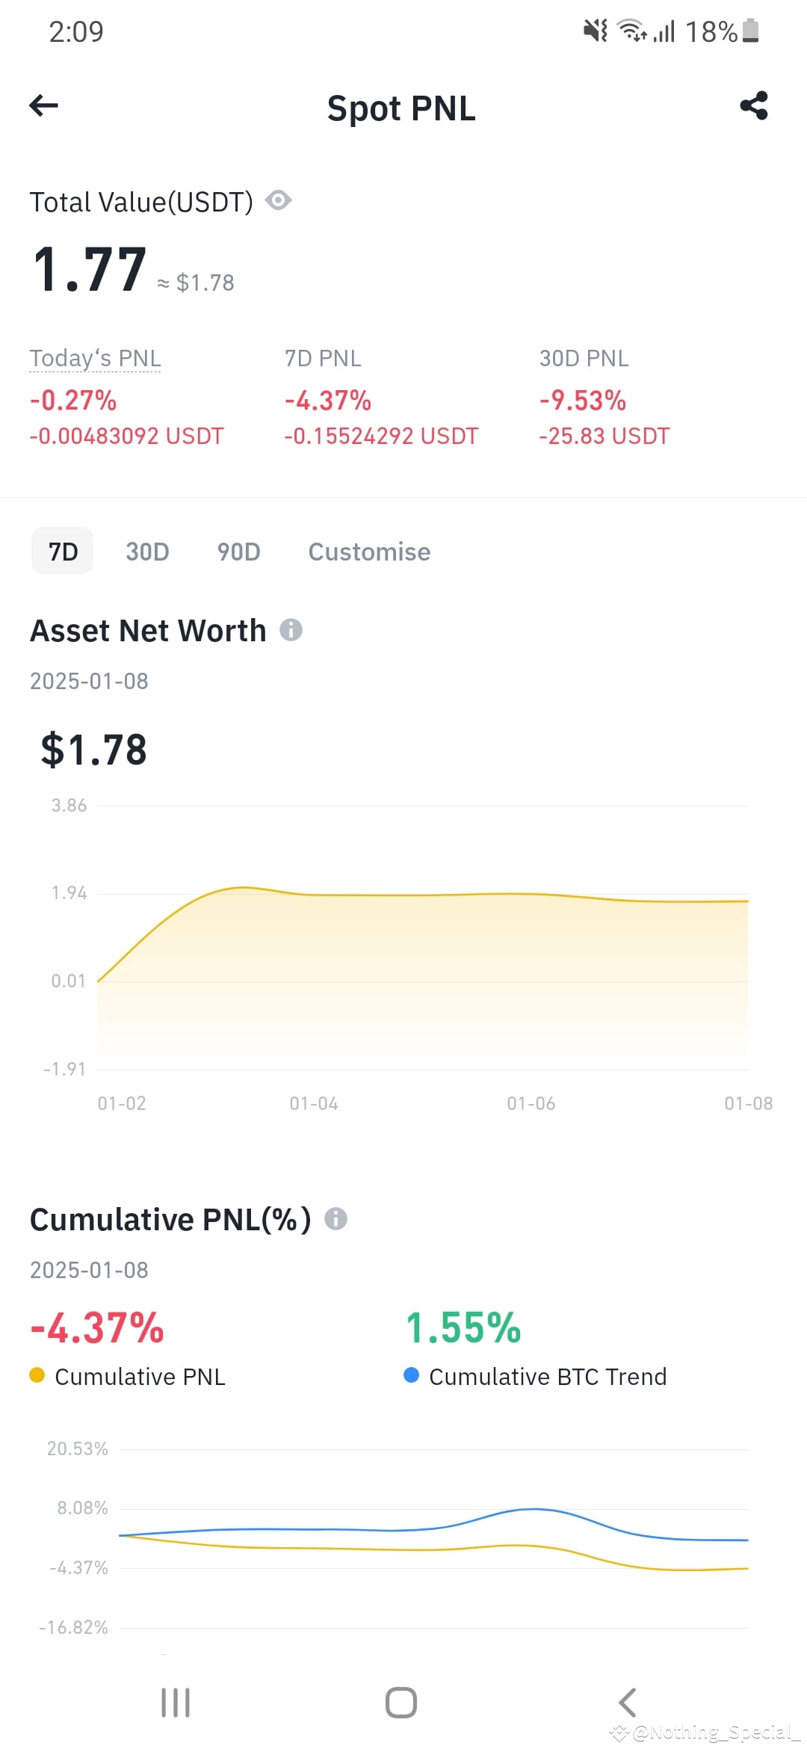
Task: Select the 7D time range tab
Action: point(63,551)
